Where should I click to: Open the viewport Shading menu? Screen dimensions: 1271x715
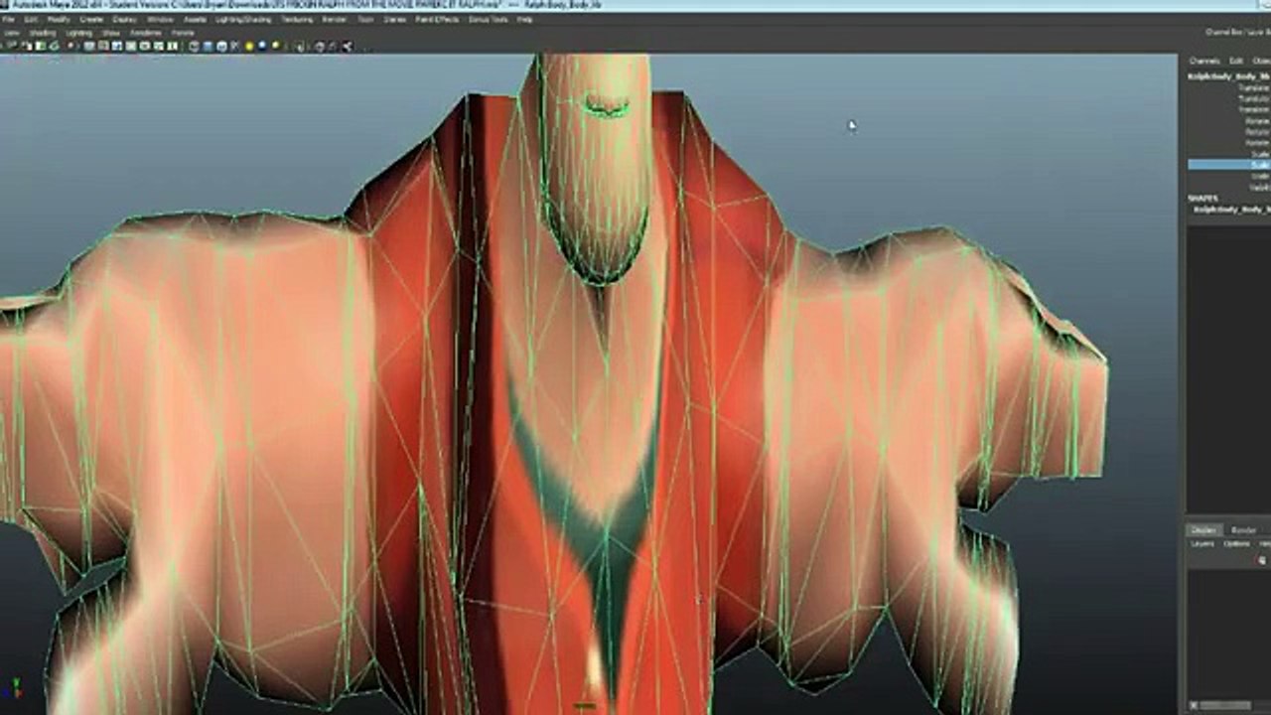coord(43,33)
